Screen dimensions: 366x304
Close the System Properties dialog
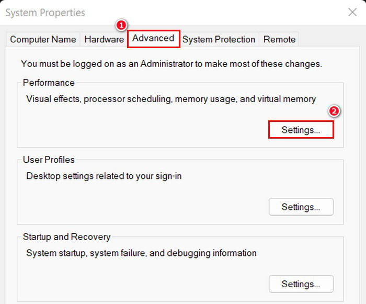pos(352,12)
